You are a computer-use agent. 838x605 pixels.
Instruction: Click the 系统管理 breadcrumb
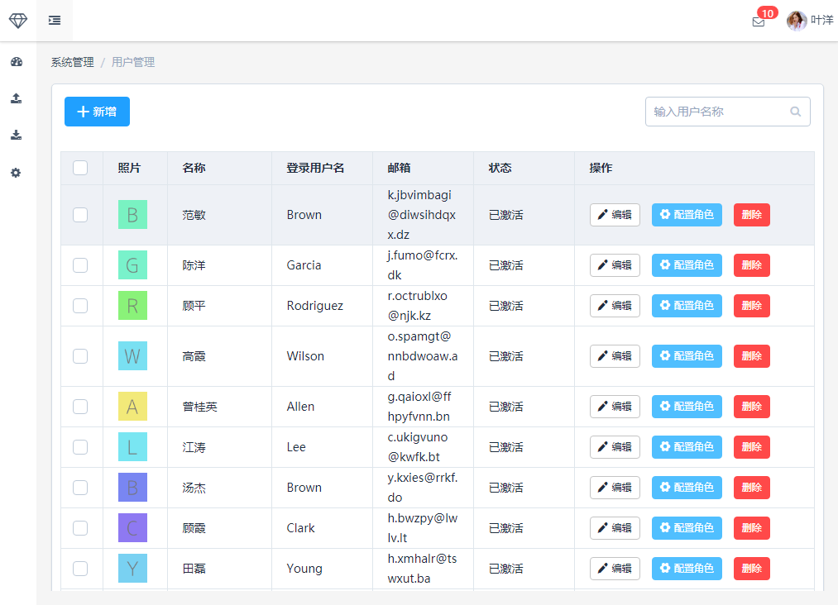[72, 62]
